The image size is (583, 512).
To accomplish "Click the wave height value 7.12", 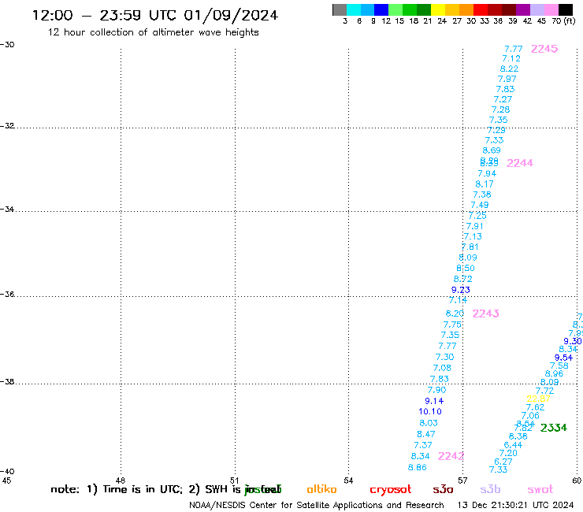I will tap(511, 58).
